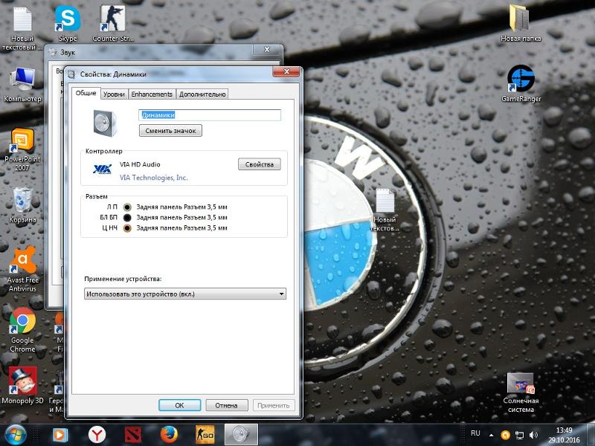Switch to the Общие tab
Image resolution: width=595 pixels, height=446 pixels.
click(86, 93)
